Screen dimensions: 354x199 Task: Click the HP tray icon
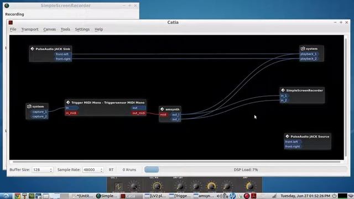pos(232,196)
